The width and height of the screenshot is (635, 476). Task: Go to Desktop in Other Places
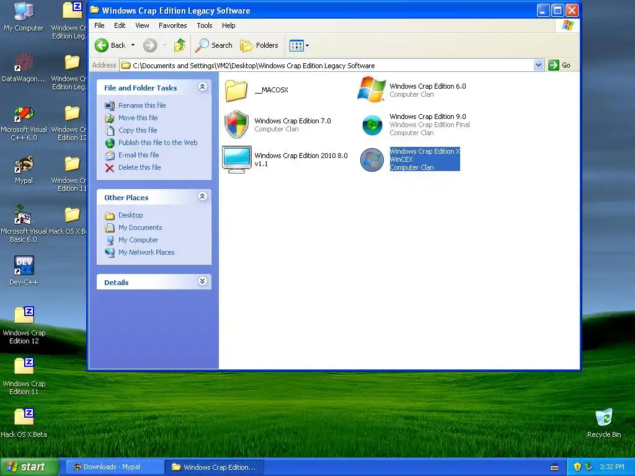click(130, 215)
